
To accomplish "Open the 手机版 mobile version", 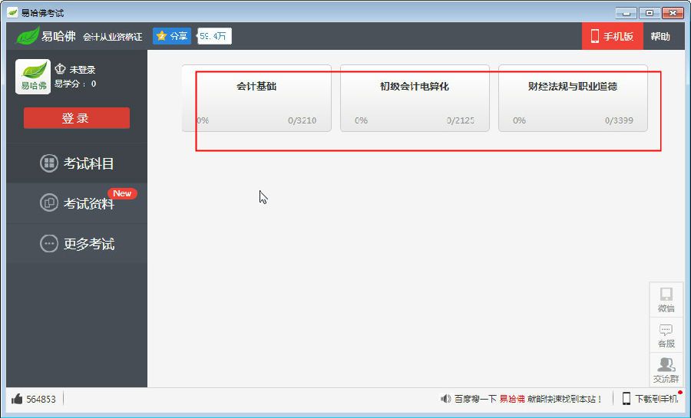I will (613, 36).
